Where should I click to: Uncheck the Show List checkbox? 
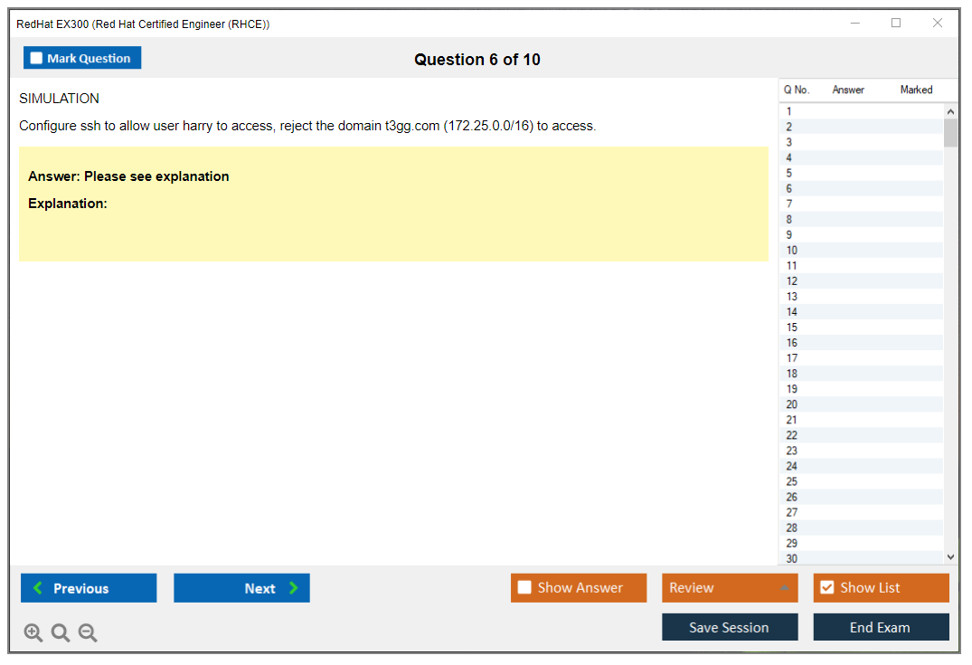826,588
